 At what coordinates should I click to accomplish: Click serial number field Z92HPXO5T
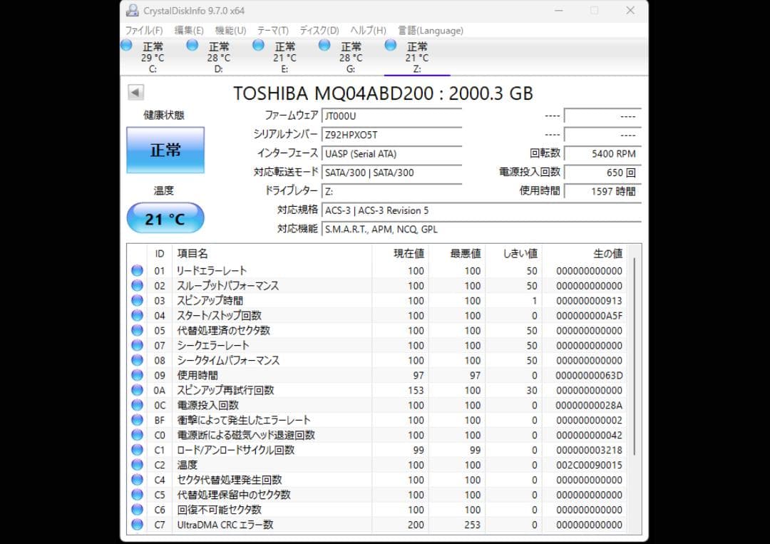pyautogui.click(x=392, y=135)
